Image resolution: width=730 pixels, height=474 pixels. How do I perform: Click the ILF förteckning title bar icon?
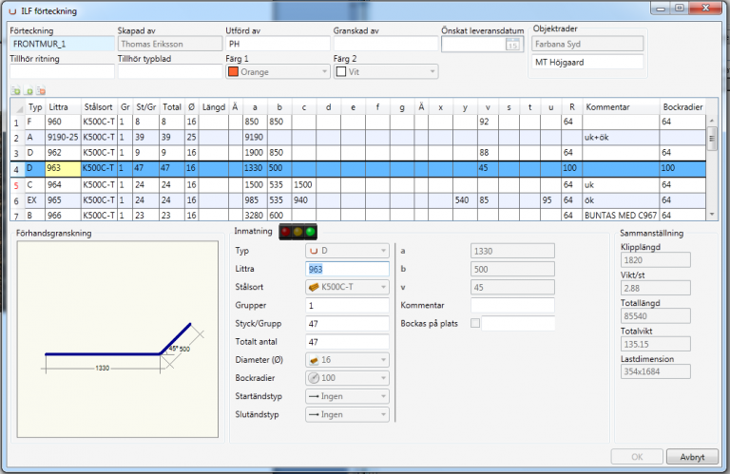point(11,11)
